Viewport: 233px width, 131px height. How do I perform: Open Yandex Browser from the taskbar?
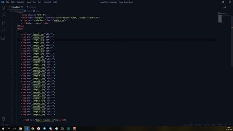point(39,128)
